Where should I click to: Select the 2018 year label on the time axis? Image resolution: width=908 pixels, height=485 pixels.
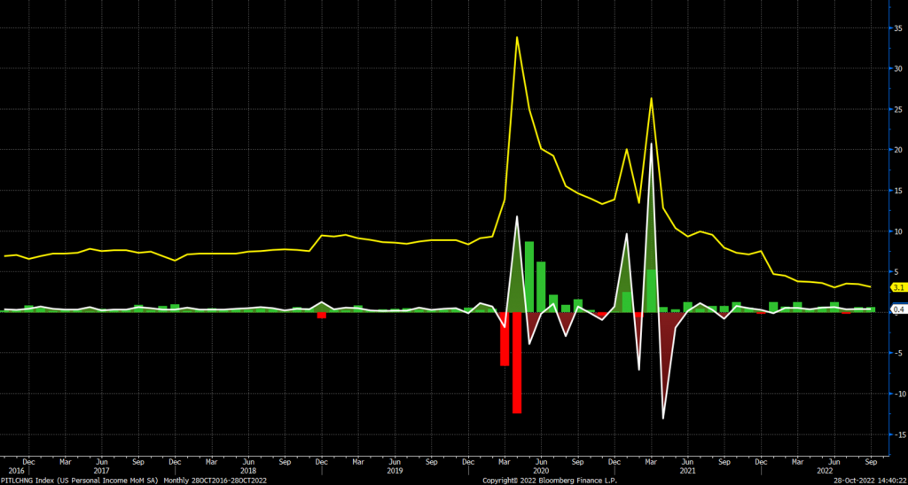coord(248,471)
